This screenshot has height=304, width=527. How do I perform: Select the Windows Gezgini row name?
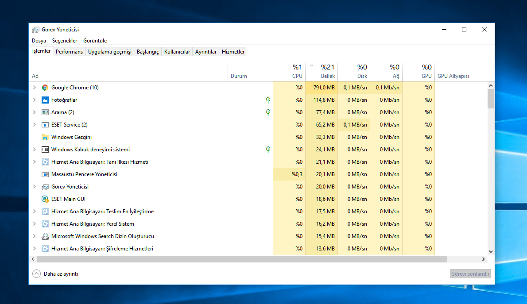(71, 137)
